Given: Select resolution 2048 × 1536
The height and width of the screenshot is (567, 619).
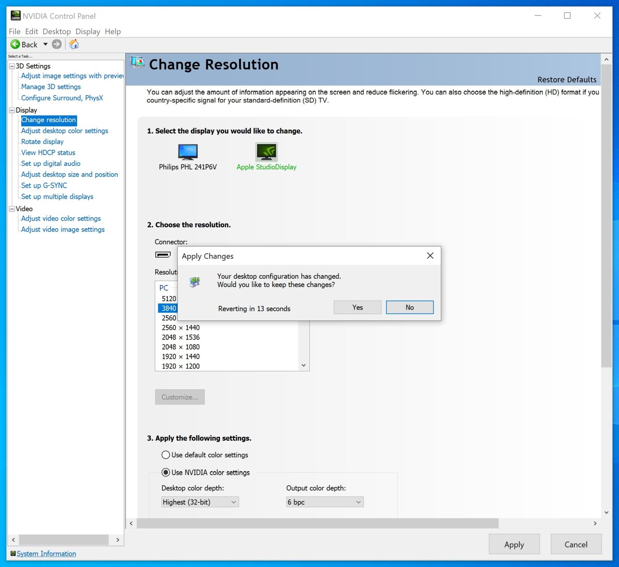Looking at the screenshot, I should (x=181, y=338).
